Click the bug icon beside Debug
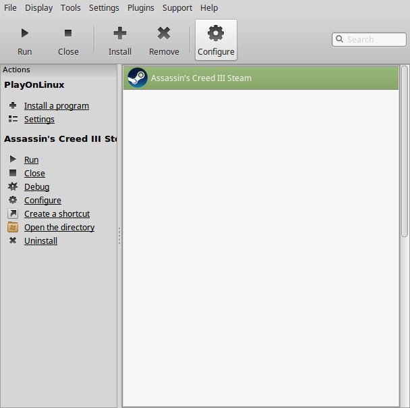410x408 pixels. tap(13, 186)
